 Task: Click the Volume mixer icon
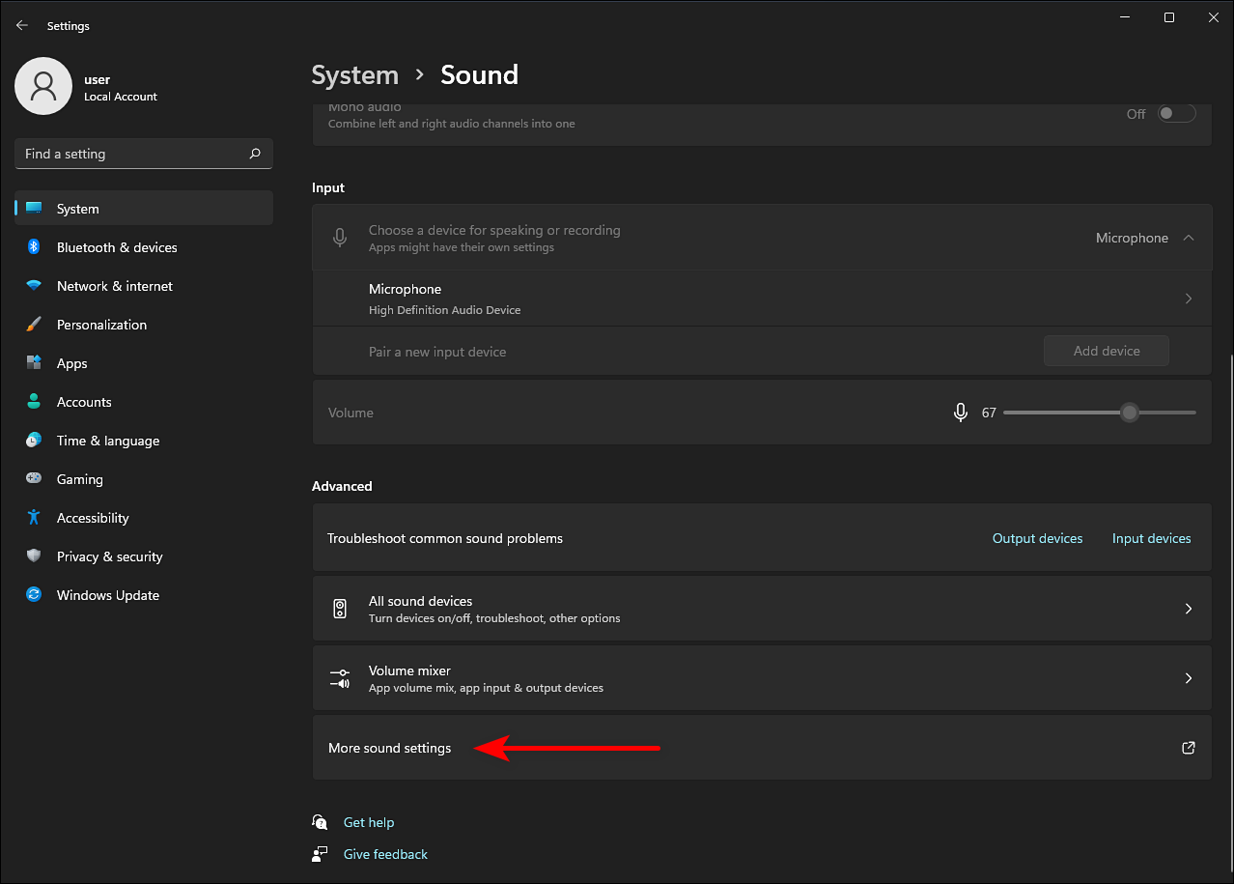[x=340, y=678]
